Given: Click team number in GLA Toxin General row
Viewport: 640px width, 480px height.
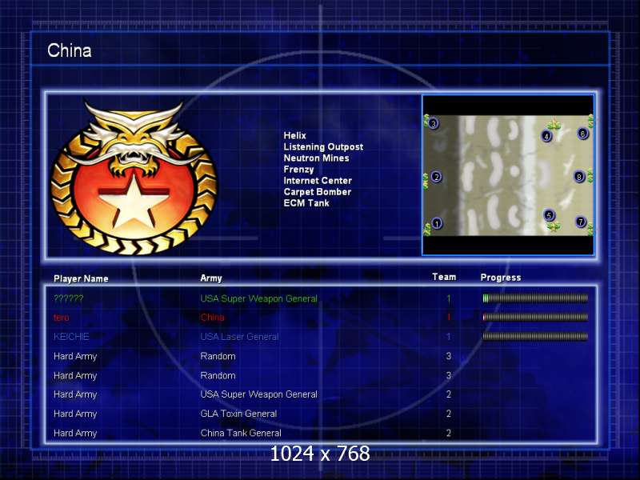Looking at the screenshot, I should (x=449, y=414).
